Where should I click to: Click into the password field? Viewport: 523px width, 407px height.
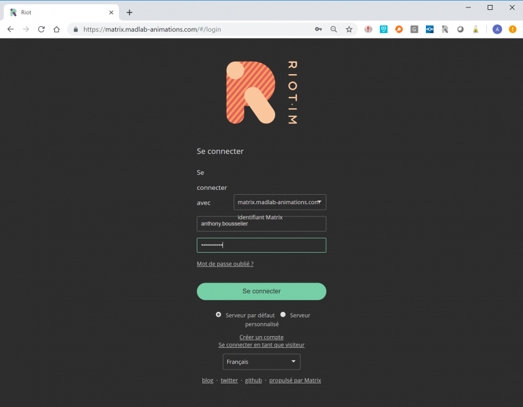coord(261,245)
